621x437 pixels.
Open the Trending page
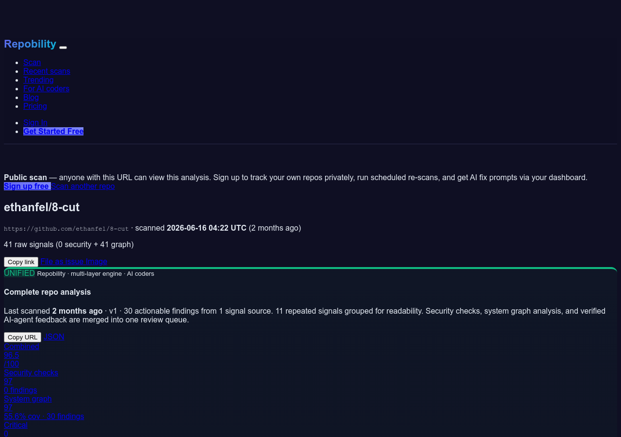38,80
